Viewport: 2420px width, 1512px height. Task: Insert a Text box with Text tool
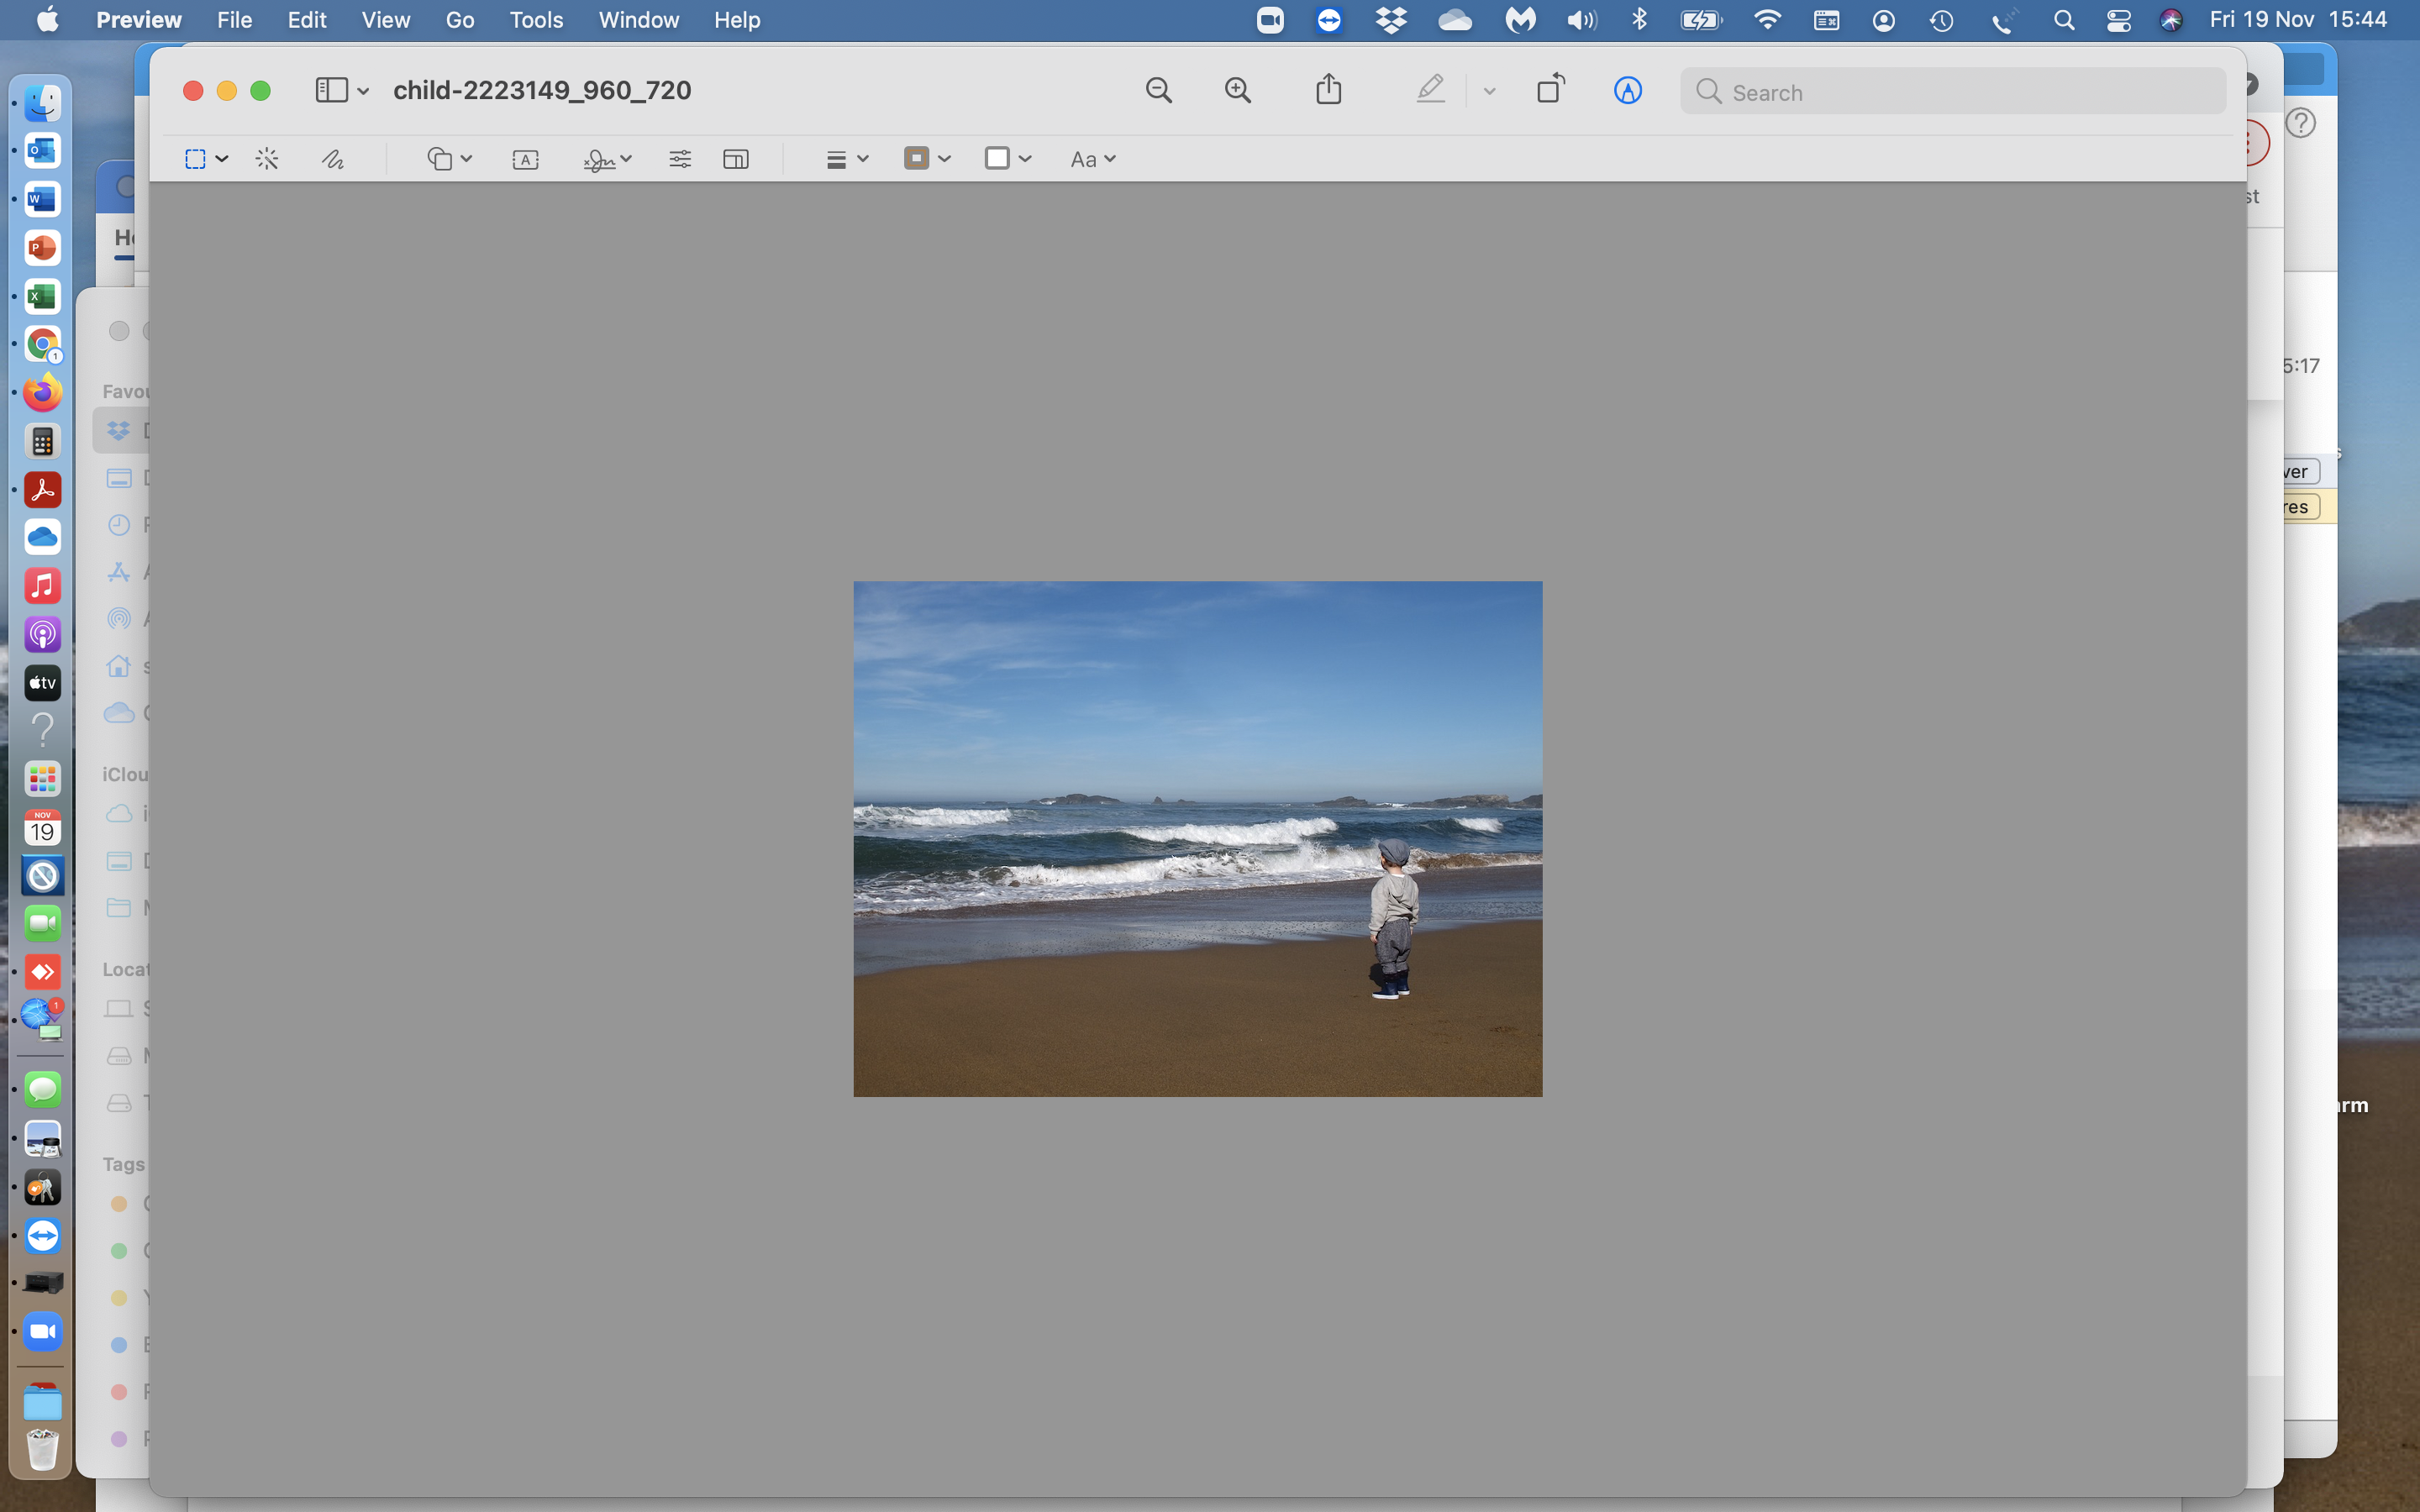525,160
